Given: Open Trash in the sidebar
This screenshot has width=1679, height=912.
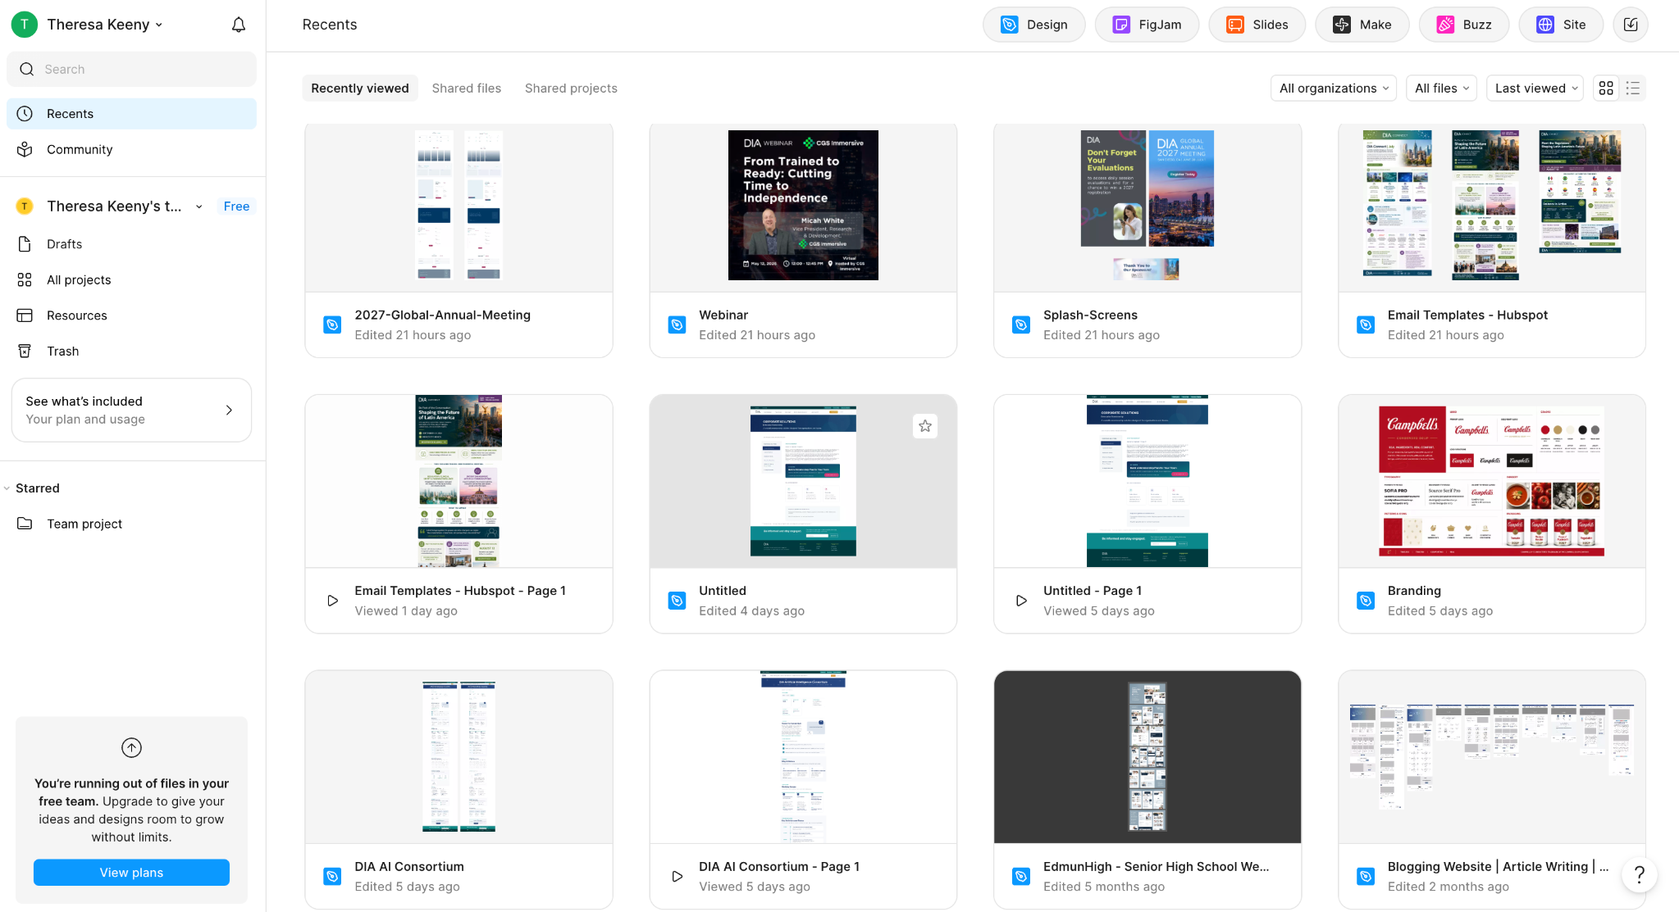Looking at the screenshot, I should (x=131, y=351).
